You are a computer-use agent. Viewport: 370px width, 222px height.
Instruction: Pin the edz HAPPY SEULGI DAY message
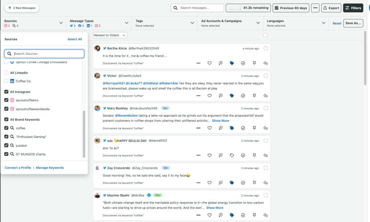pyautogui.click(x=254, y=155)
